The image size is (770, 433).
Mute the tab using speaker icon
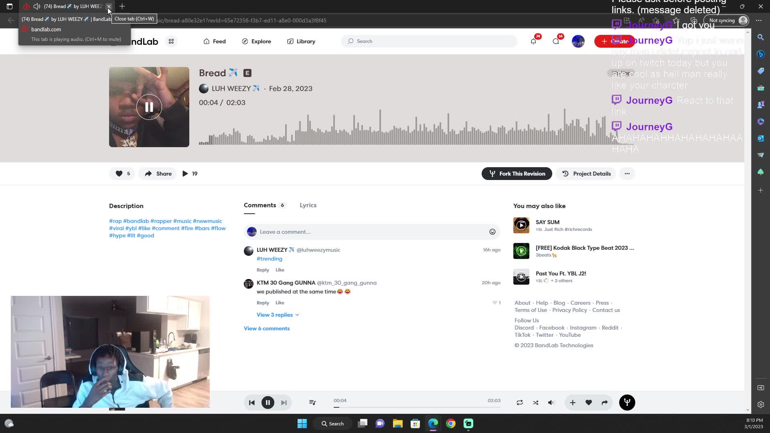pyautogui.click(x=37, y=6)
